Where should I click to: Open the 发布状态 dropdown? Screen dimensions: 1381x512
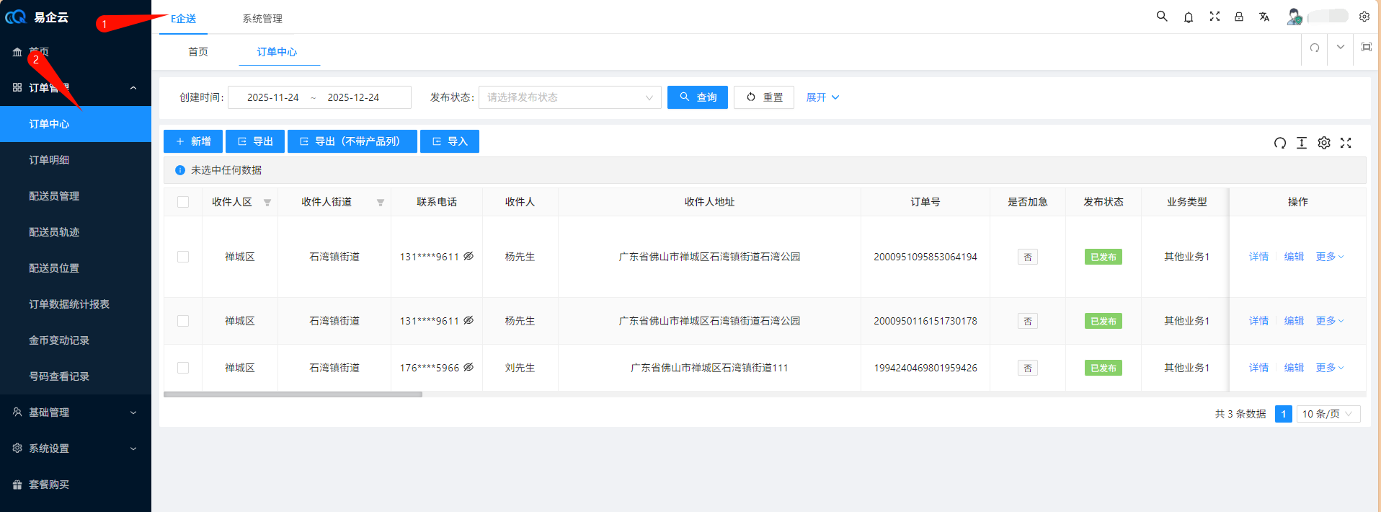point(569,97)
